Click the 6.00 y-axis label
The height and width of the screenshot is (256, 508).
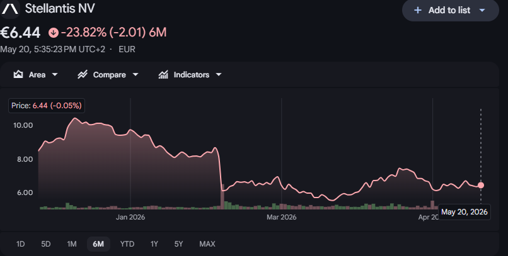coord(25,192)
